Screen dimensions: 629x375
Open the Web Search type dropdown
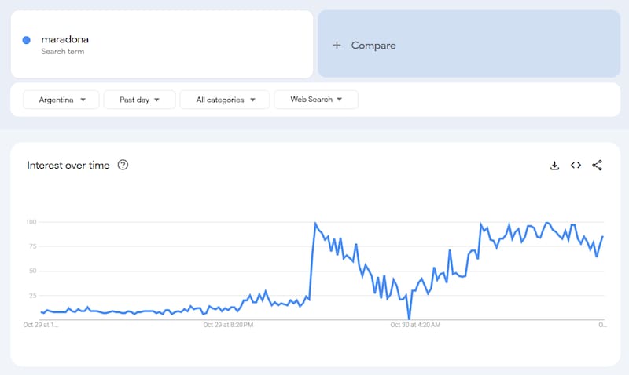click(316, 100)
